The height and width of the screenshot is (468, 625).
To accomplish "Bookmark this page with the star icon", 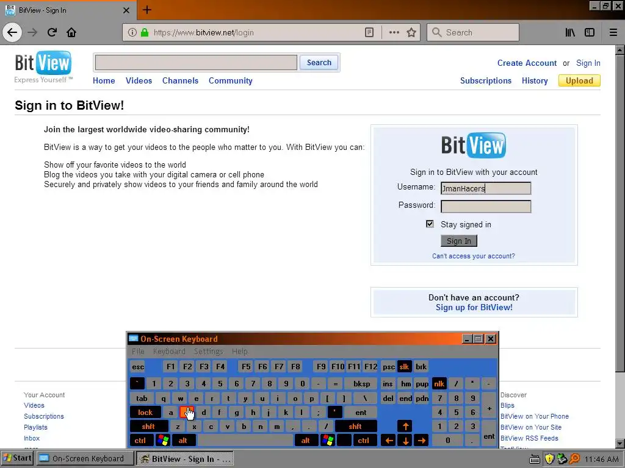I will pos(411,32).
